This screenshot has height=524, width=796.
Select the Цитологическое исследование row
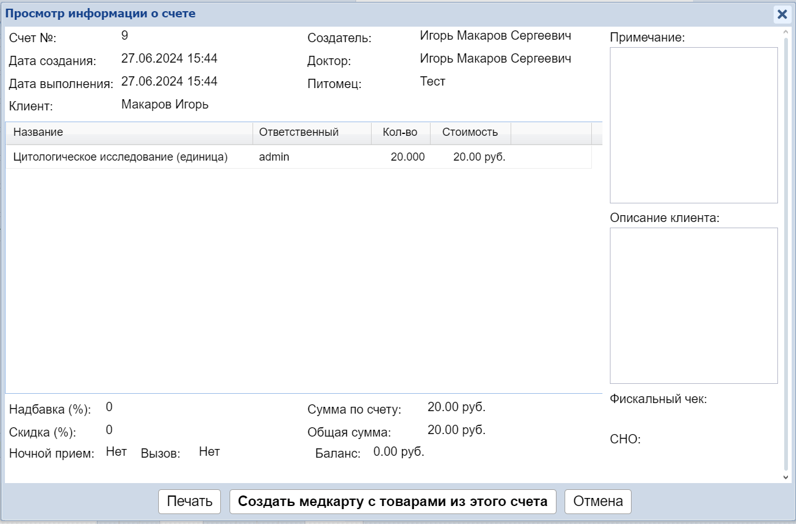point(121,157)
